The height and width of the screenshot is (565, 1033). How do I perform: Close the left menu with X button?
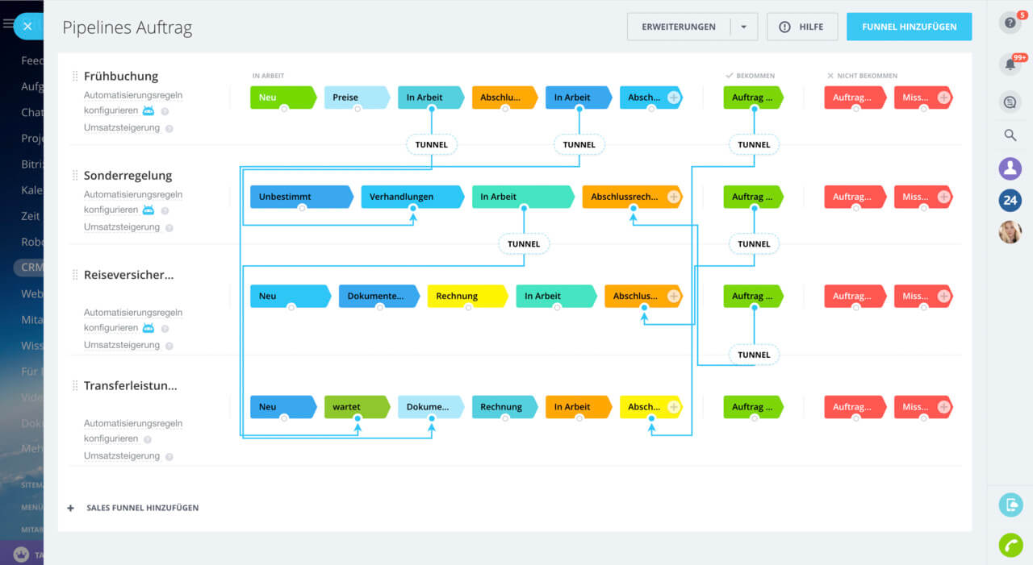pos(27,27)
